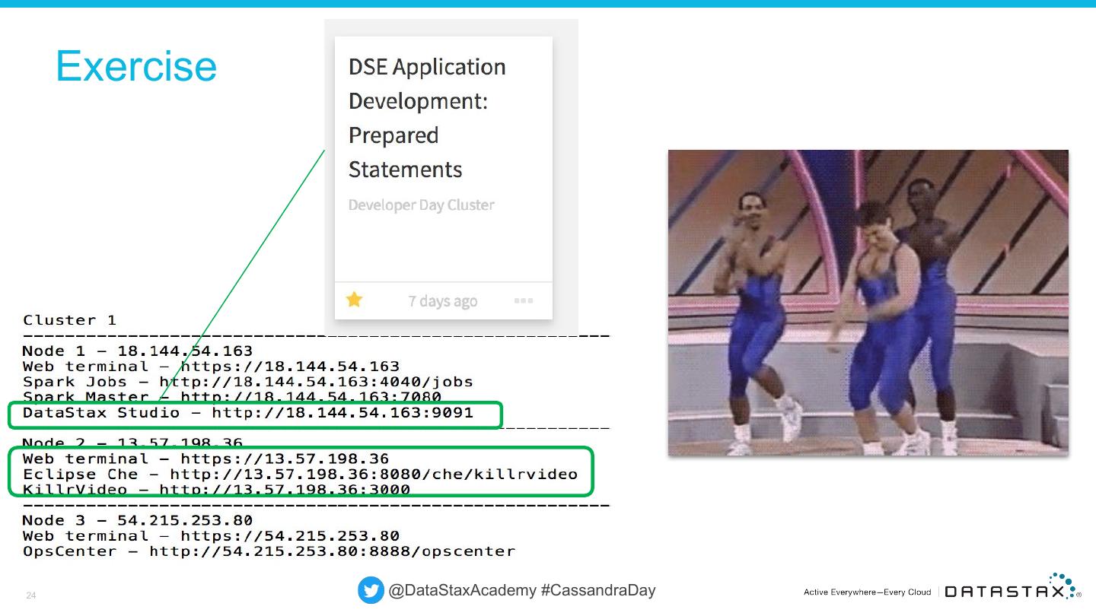Click the yellow star favorite icon
1096x616 pixels.
point(354,300)
